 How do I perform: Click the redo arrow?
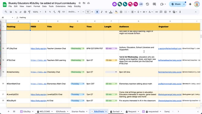coord(20,12)
